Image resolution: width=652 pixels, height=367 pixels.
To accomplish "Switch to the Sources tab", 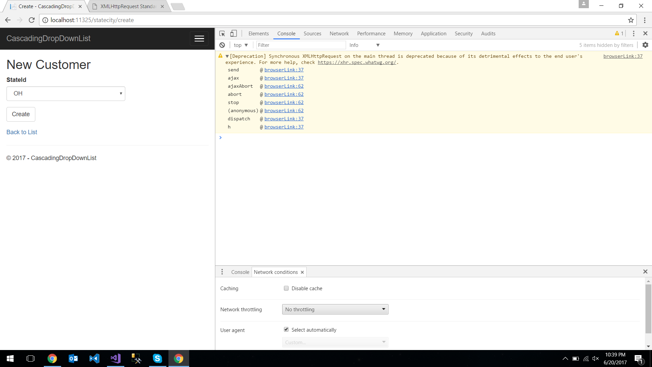I will (312, 33).
